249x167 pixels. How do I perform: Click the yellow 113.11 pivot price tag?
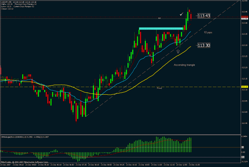coord(245,87)
